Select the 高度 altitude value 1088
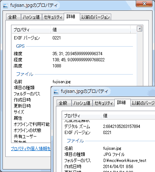Image resolution: width=155 pixels, height=172 pixels. pos(57,66)
